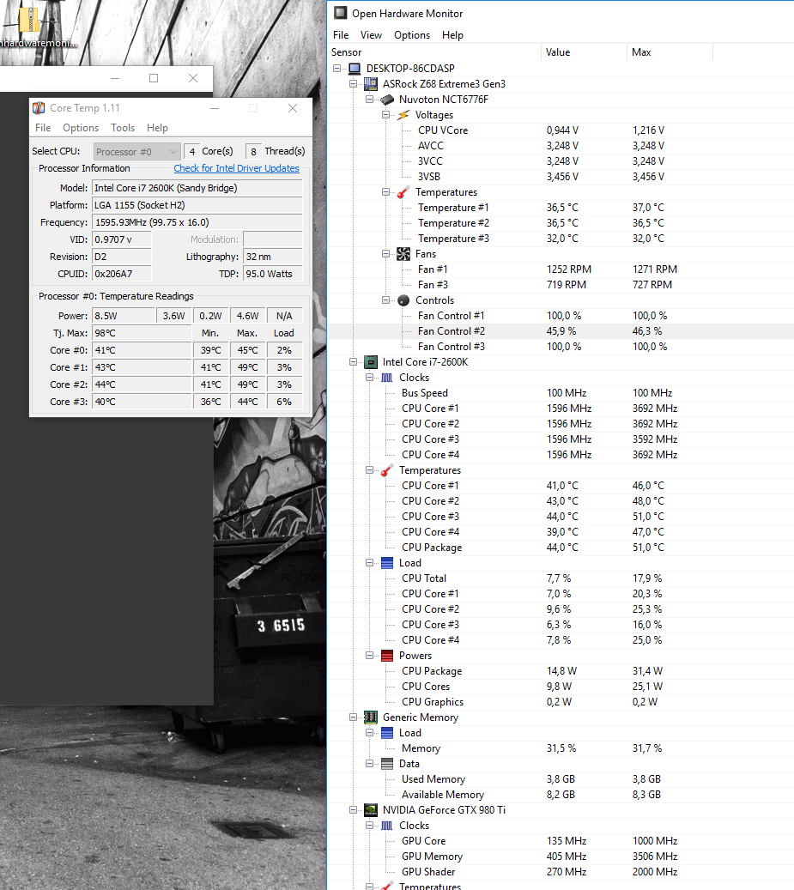Image resolution: width=794 pixels, height=890 pixels.
Task: Click the Core Temp title bar icon
Action: (39, 108)
